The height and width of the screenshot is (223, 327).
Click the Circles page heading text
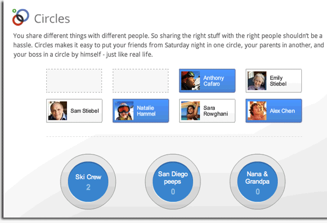pos(52,19)
